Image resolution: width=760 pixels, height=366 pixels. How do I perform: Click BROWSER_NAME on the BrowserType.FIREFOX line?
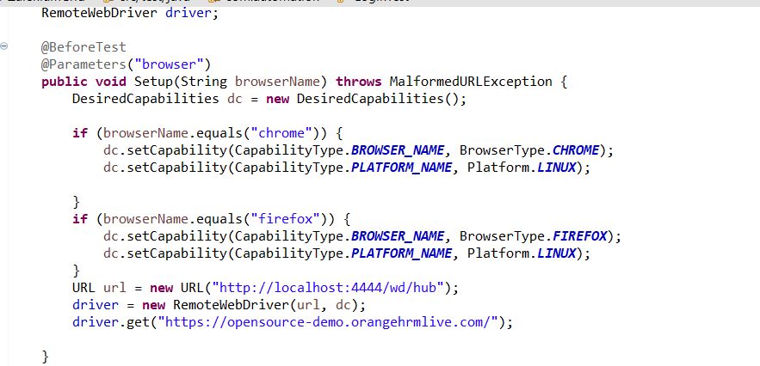coord(398,237)
